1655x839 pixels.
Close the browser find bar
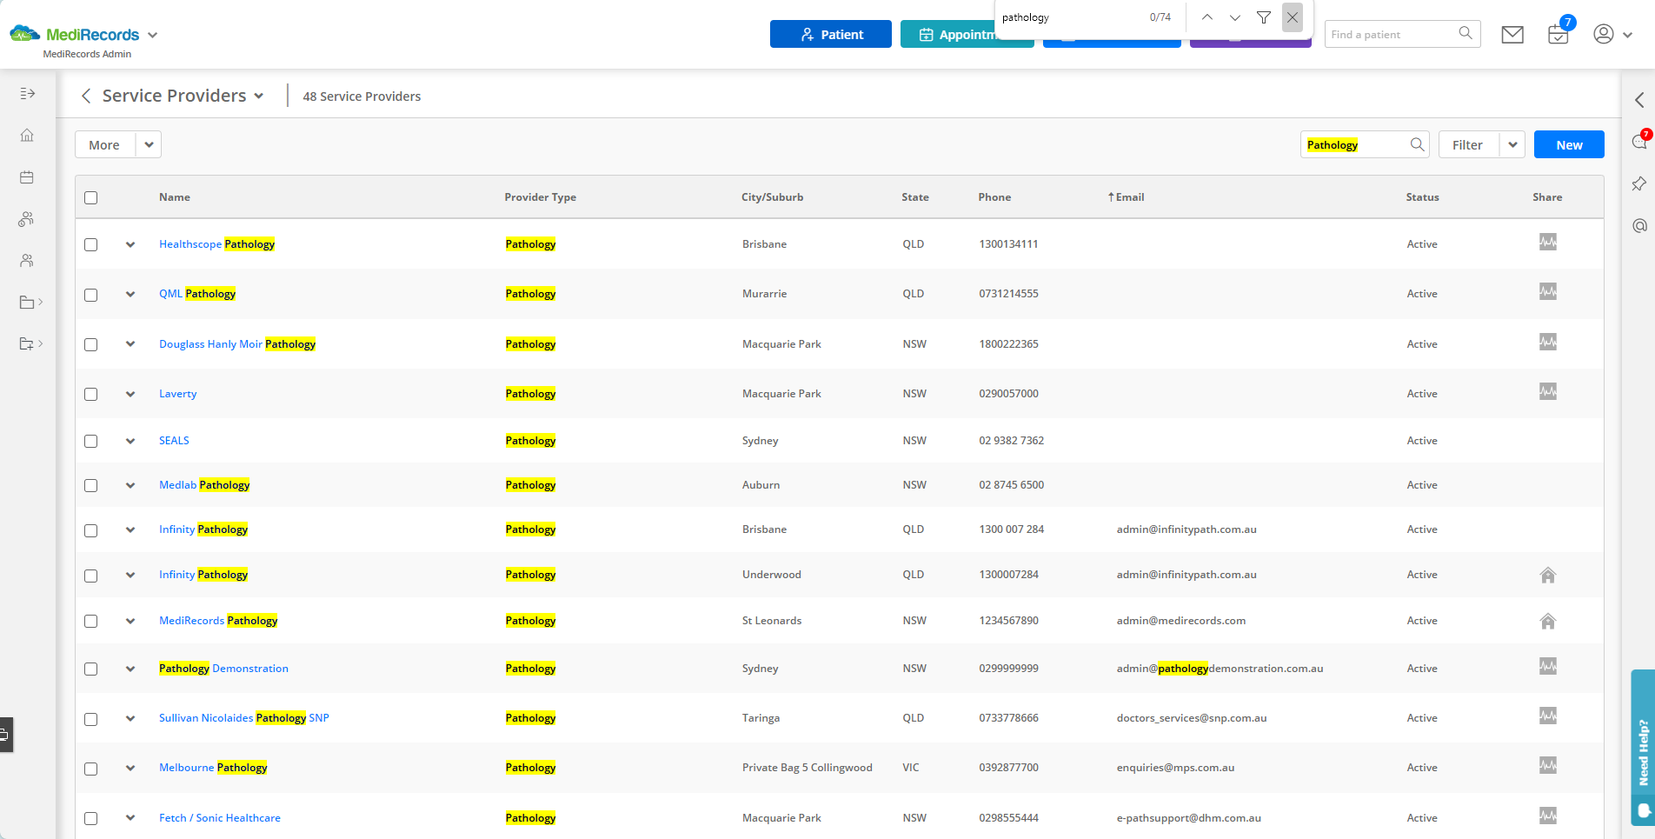click(1293, 17)
